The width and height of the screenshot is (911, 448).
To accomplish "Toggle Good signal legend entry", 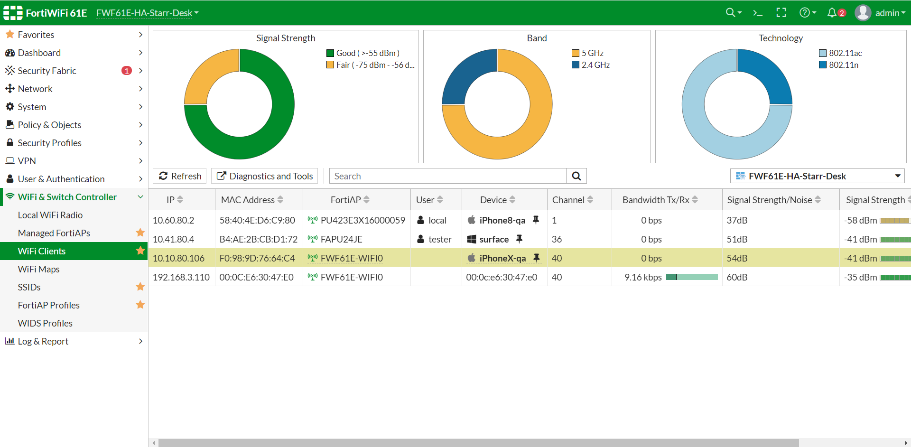I will coord(363,53).
